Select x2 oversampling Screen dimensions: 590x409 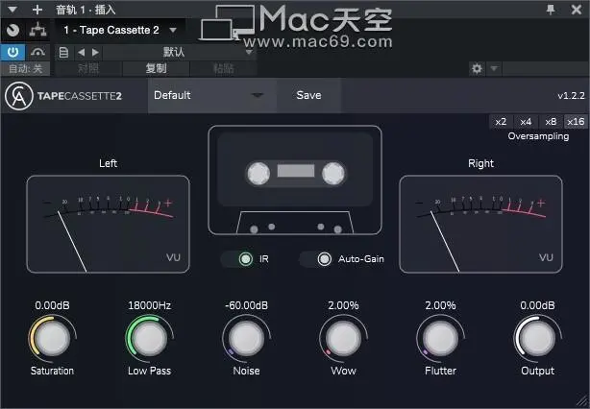tap(501, 122)
